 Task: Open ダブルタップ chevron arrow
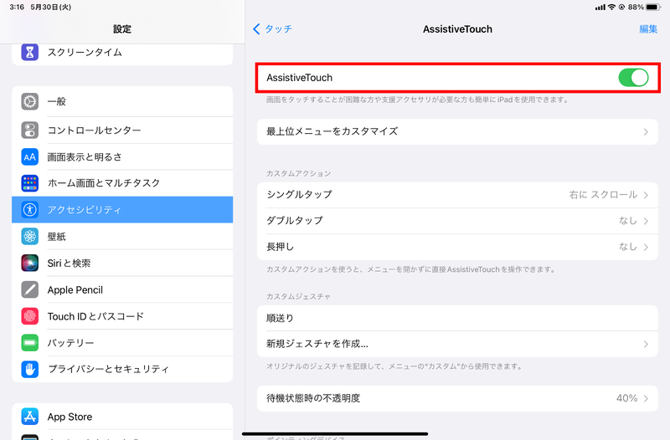tap(646, 221)
